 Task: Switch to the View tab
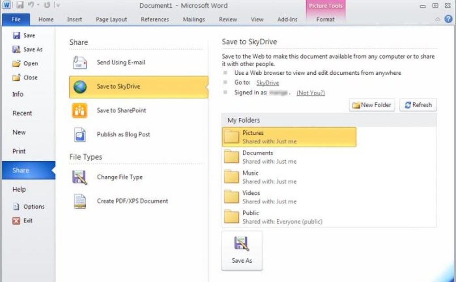pyautogui.click(x=257, y=19)
